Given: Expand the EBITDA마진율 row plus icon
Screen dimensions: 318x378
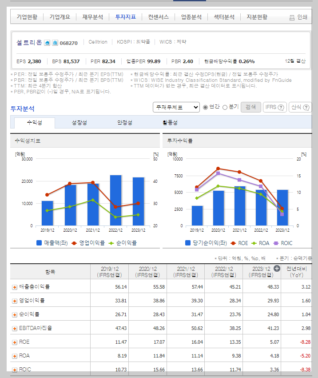Looking at the screenshot, I should pyautogui.click(x=15, y=328).
